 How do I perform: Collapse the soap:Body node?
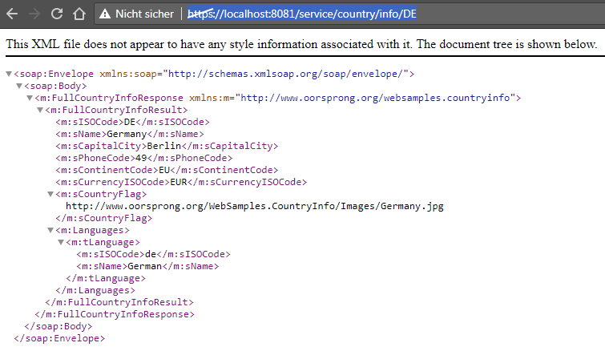(19, 86)
